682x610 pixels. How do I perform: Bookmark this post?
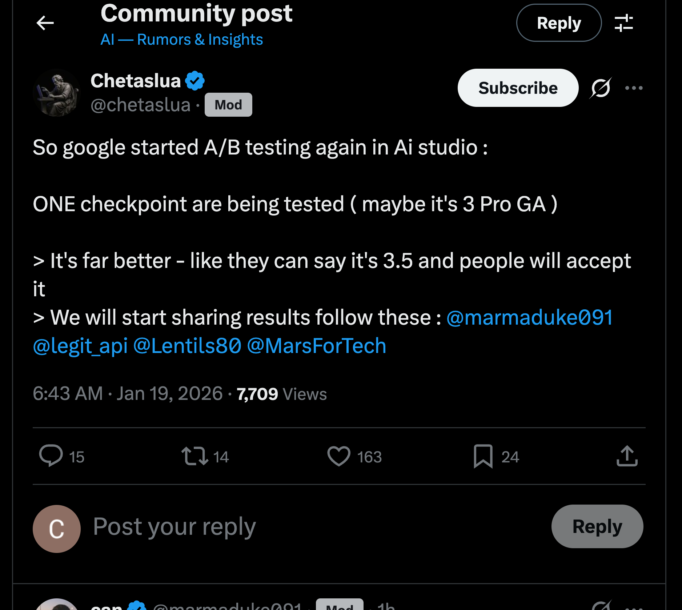(x=483, y=456)
